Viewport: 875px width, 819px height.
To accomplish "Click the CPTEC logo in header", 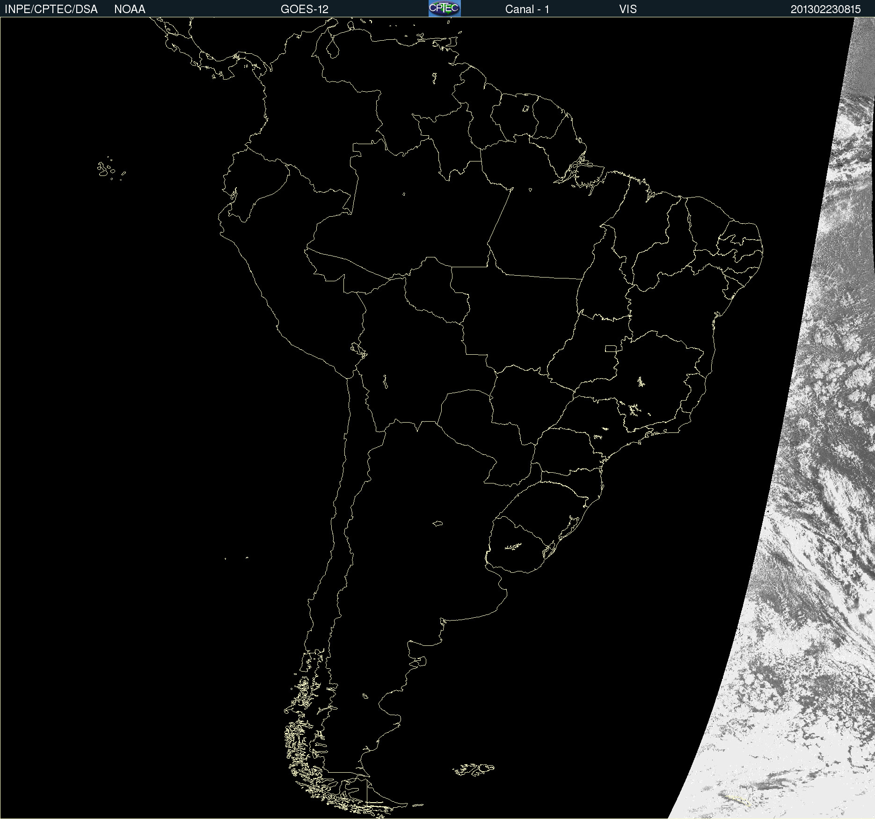I will point(445,8).
